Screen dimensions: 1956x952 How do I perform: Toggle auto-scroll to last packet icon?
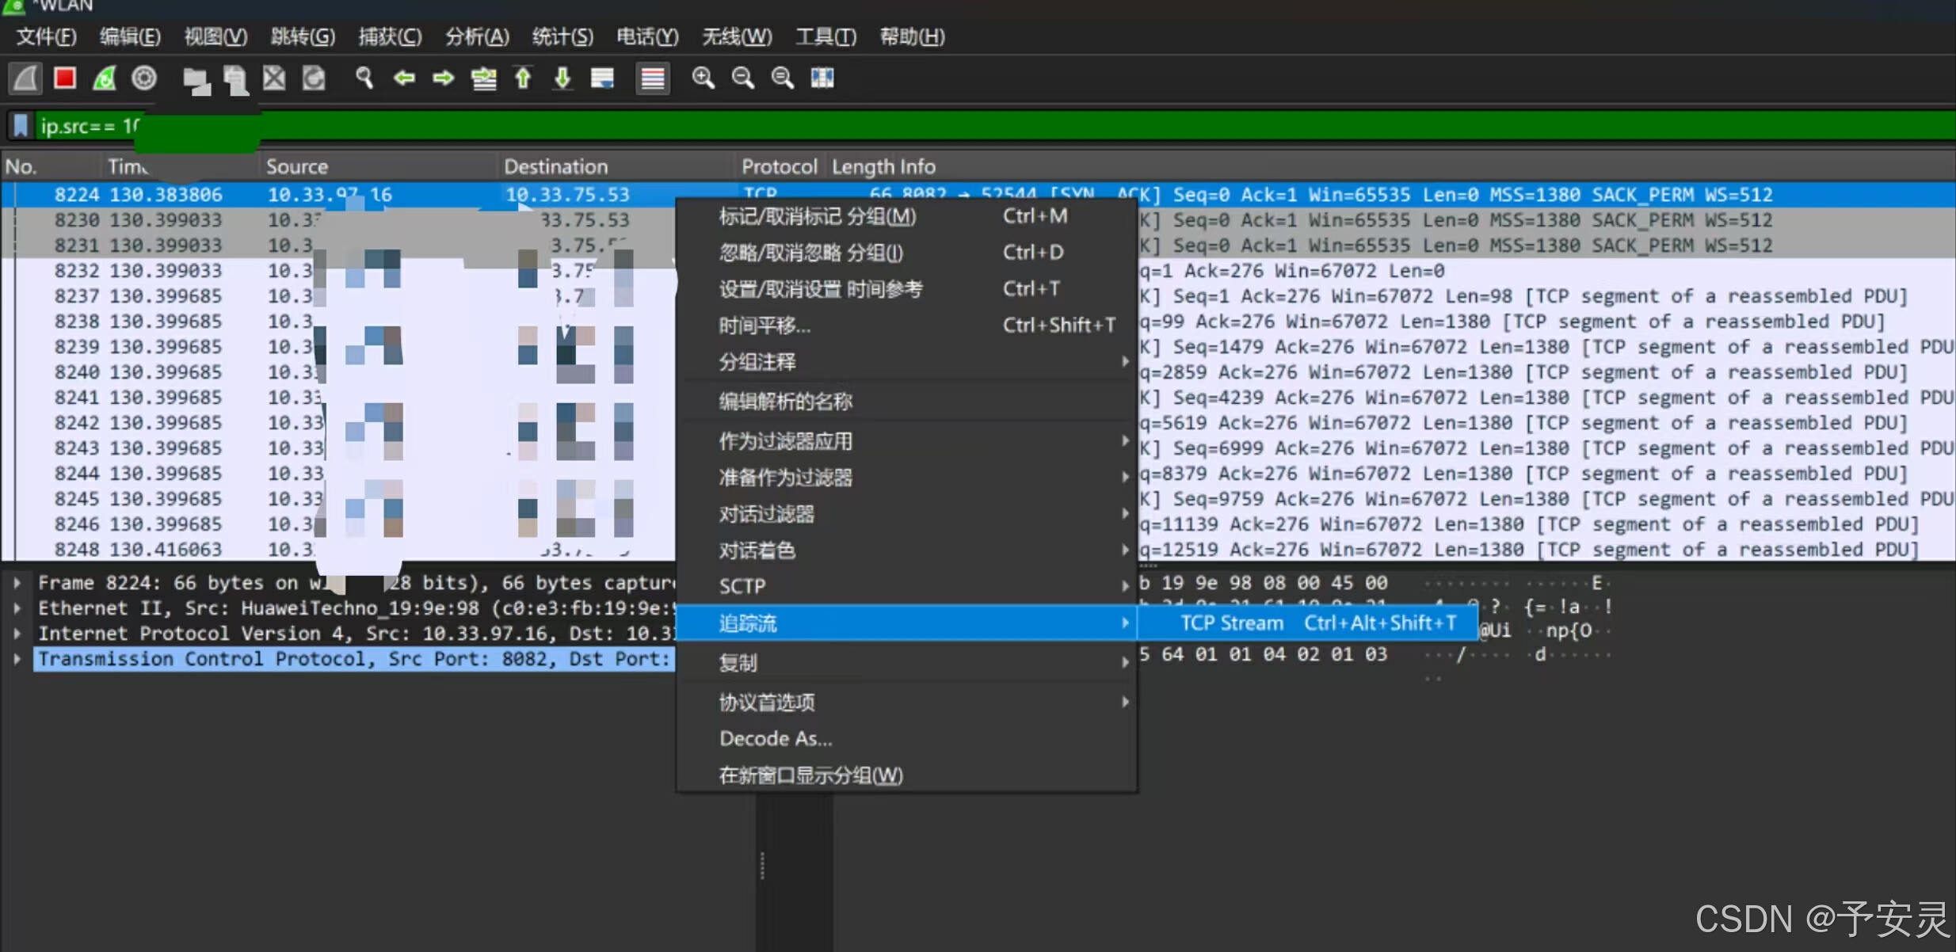tap(602, 78)
